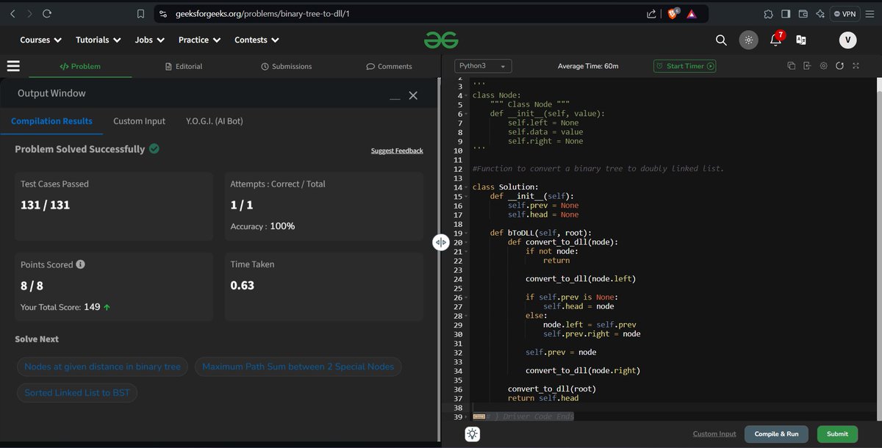Switch to the Submissions tab

click(x=287, y=66)
